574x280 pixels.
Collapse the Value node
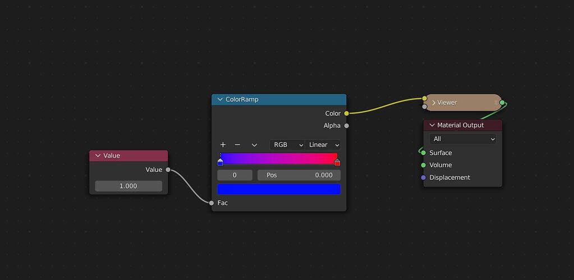coord(98,155)
